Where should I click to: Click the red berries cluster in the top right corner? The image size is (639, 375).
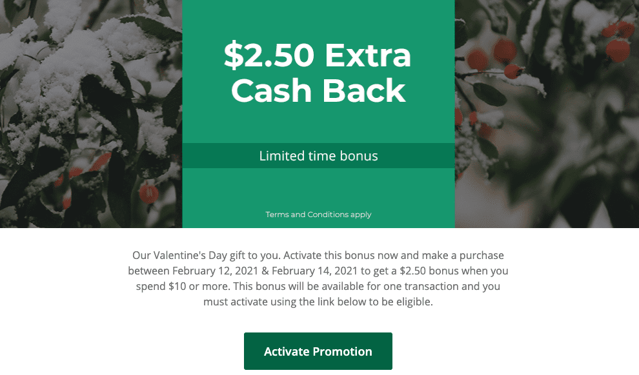(x=618, y=41)
